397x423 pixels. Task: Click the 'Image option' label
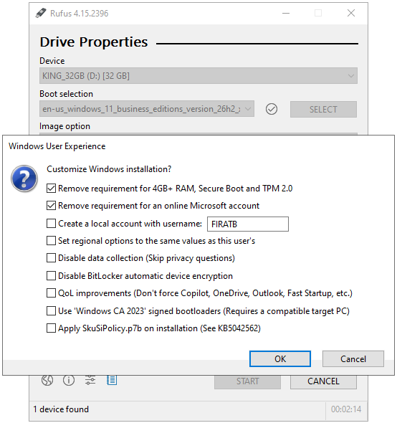(64, 126)
